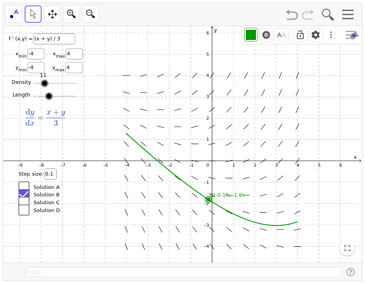Screen dimensions: 365x283
Task: Click the fullscreen button
Action: coord(347,248)
